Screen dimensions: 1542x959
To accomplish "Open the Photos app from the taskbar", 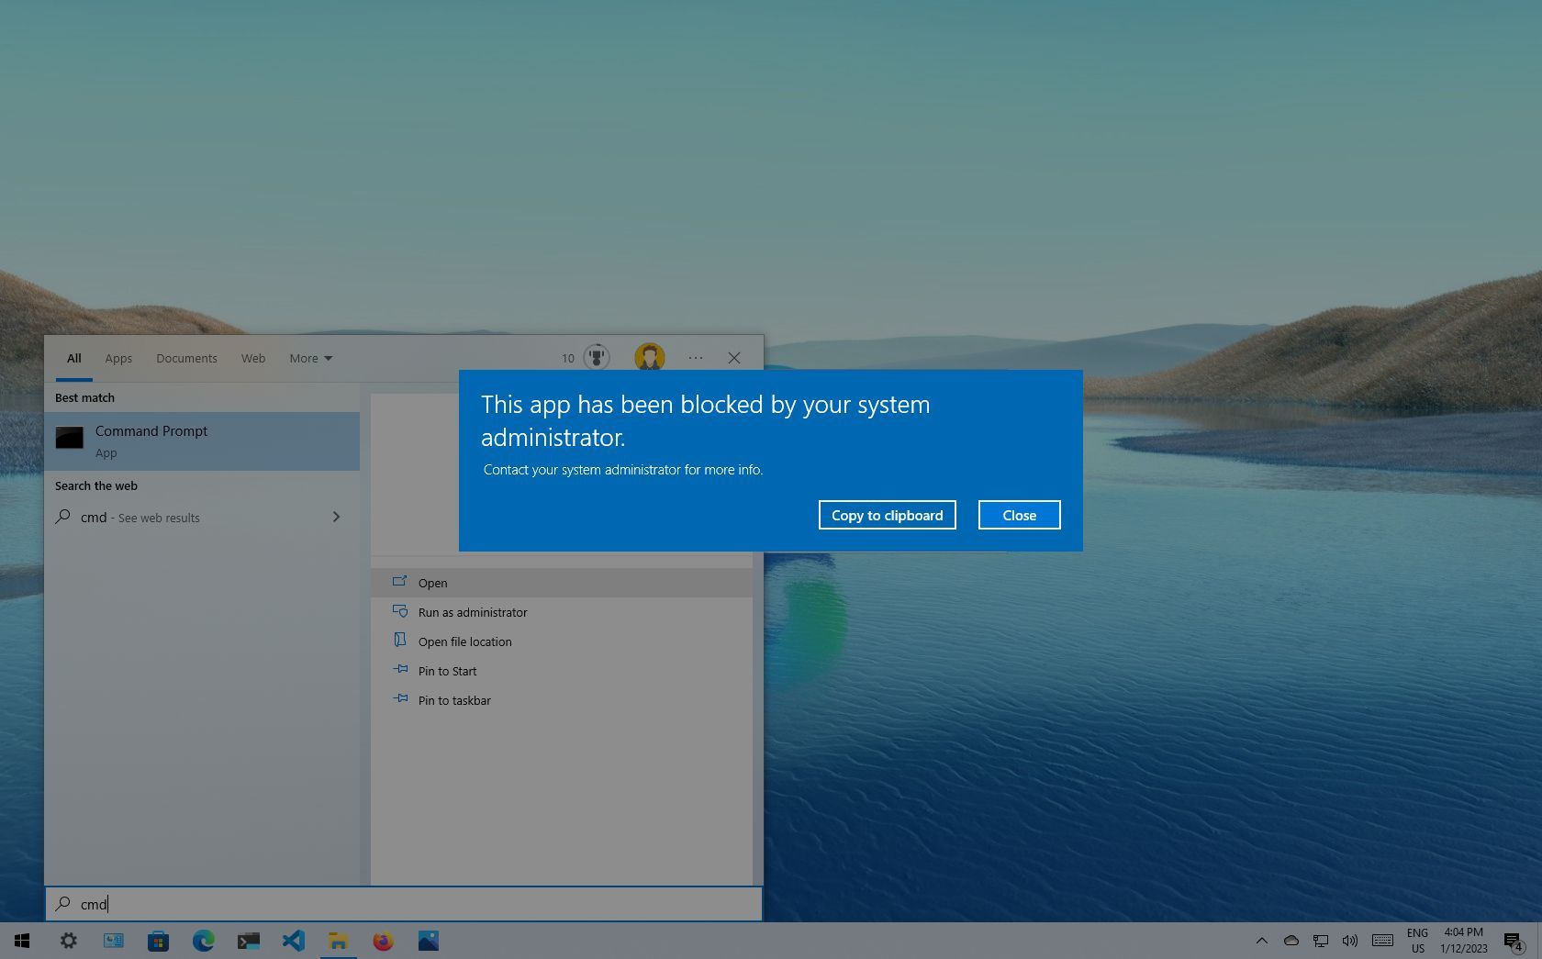I will (428, 941).
